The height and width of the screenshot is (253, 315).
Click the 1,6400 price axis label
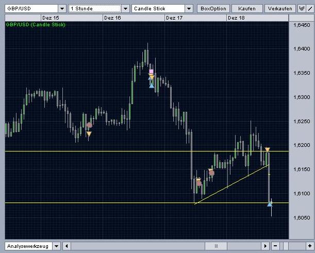302,48
